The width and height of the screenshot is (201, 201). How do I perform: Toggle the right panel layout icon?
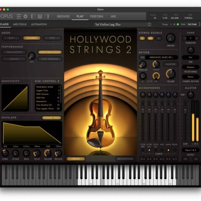[x=47, y=17]
